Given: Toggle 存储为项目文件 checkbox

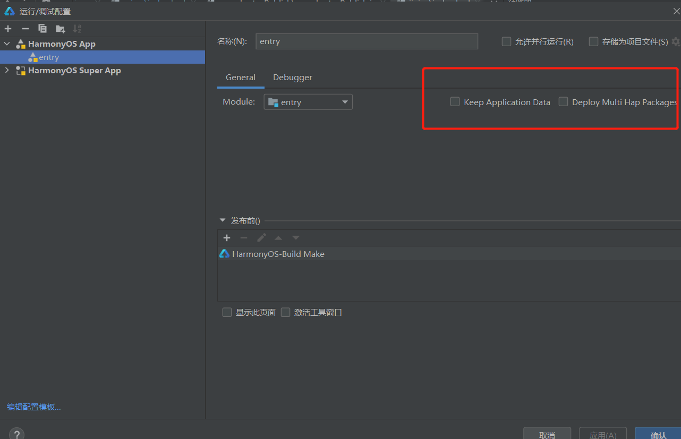Looking at the screenshot, I should coord(593,41).
